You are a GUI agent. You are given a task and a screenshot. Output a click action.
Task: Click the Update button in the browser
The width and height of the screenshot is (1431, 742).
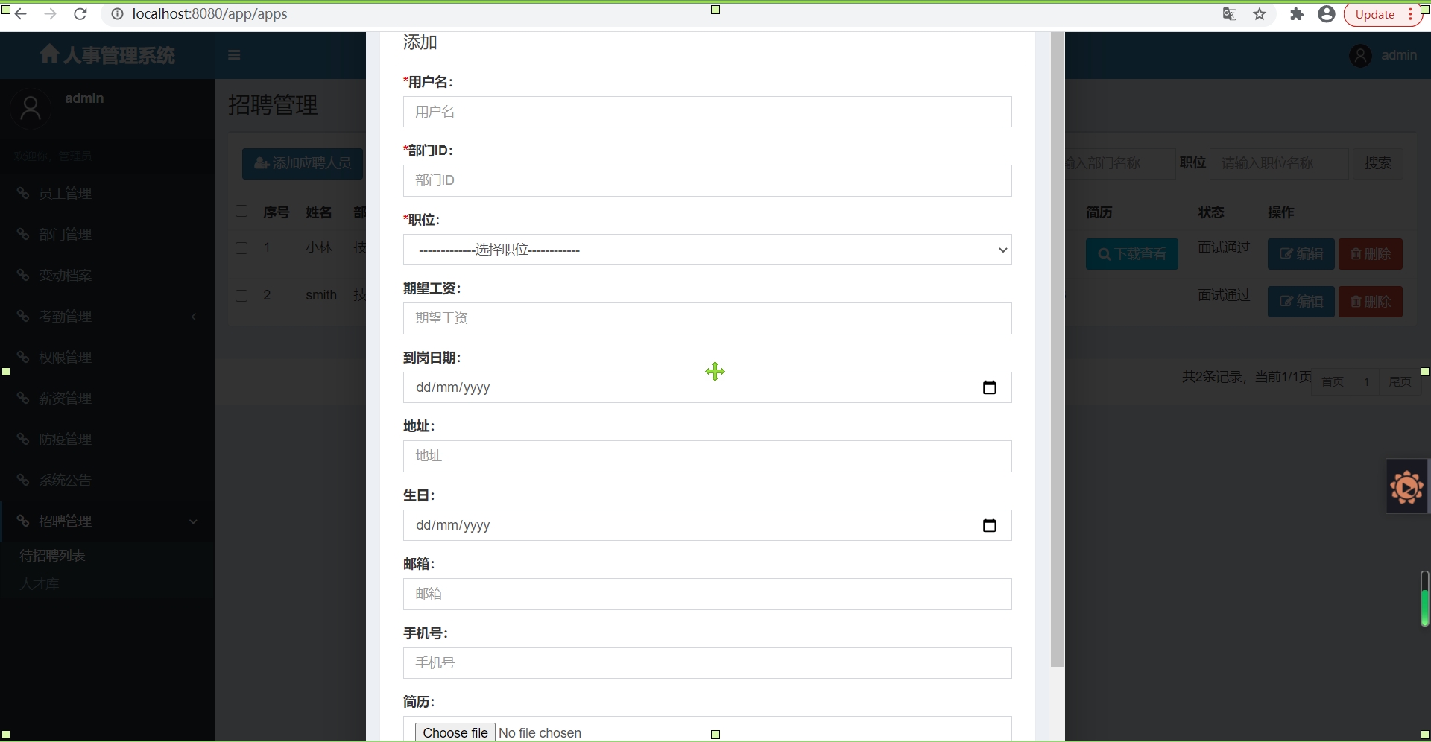1374,14
